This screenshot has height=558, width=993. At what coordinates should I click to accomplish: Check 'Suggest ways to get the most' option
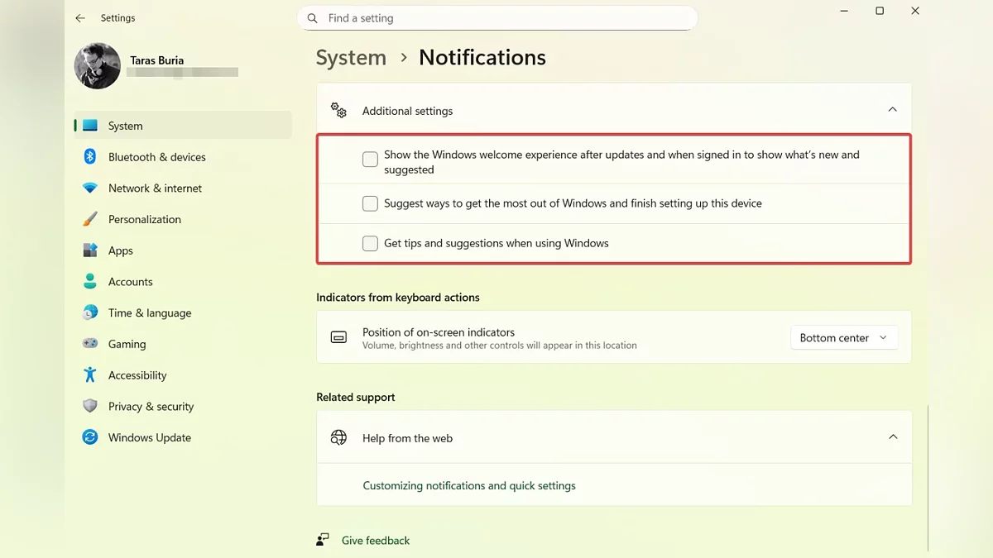tap(370, 203)
